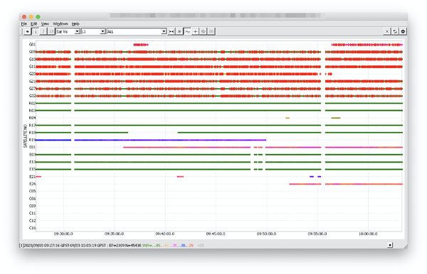The width and height of the screenshot is (427, 274).
Task: Click the reload arrows icon
Action: 395,31
